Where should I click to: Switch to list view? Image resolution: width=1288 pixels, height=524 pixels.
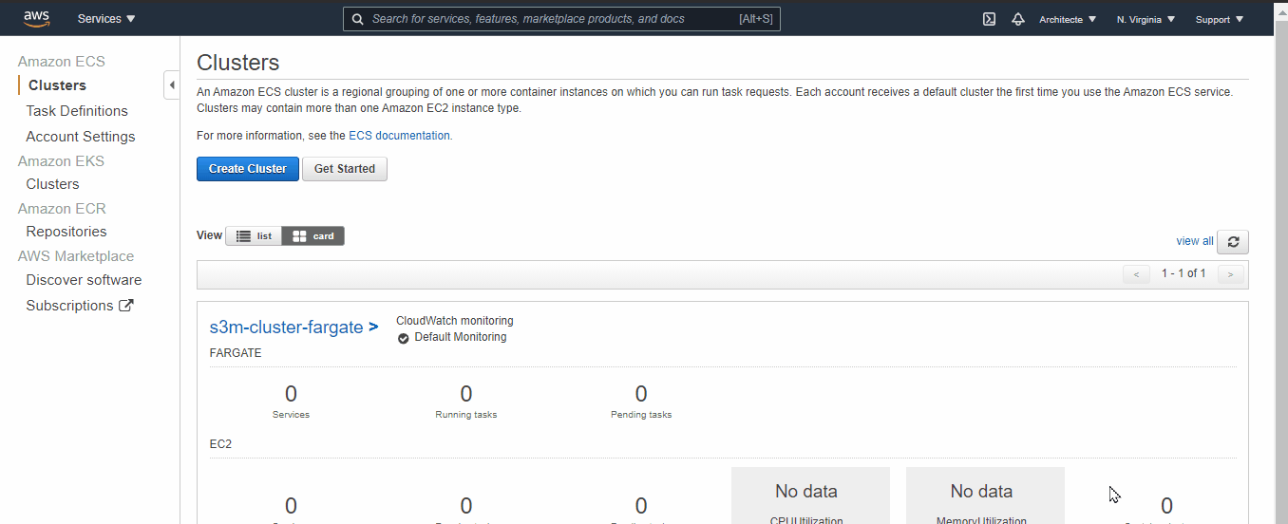254,235
